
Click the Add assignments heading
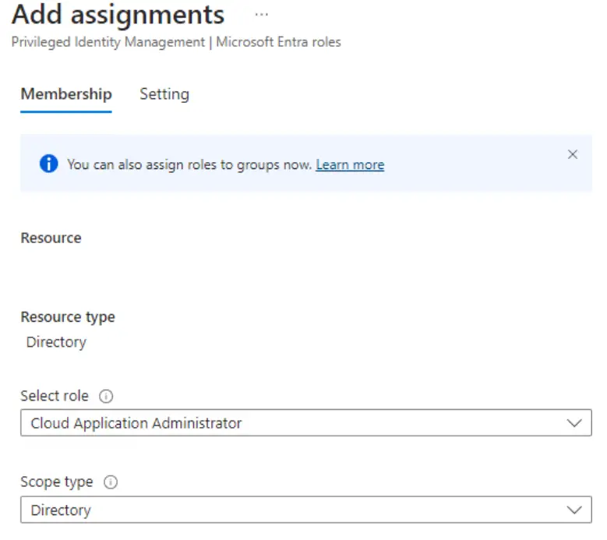[x=118, y=16]
